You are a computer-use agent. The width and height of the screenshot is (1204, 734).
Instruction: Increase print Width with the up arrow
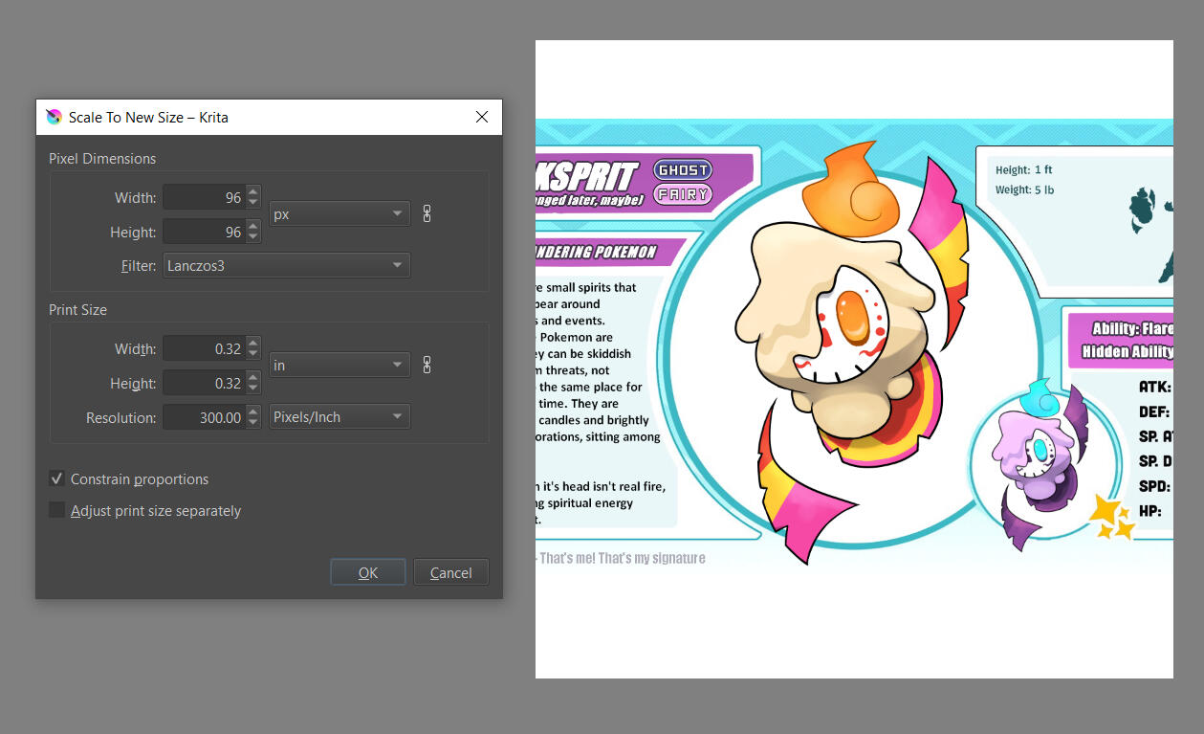click(x=253, y=343)
